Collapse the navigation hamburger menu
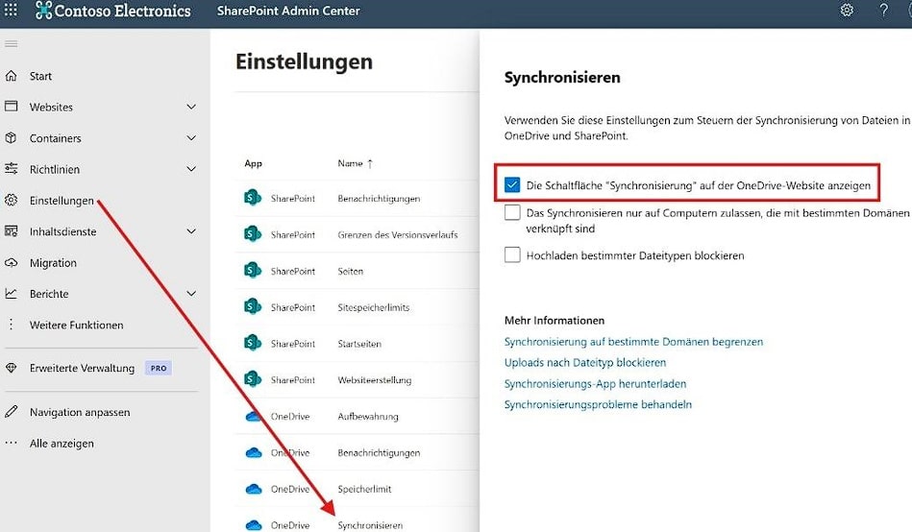The height and width of the screenshot is (532, 912). pyautogui.click(x=11, y=43)
